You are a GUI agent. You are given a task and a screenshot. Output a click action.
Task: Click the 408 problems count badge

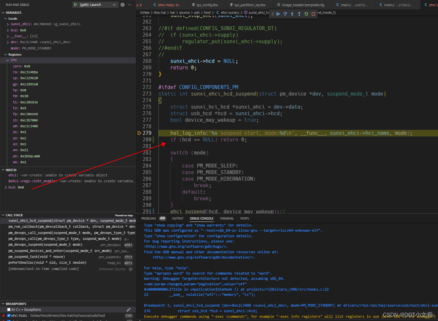pos(162,219)
